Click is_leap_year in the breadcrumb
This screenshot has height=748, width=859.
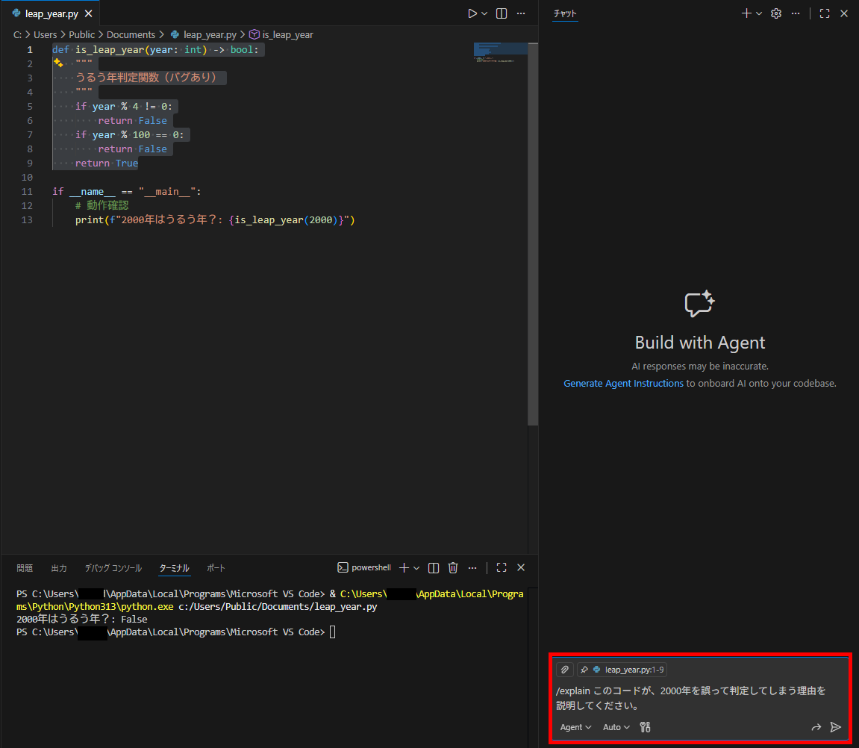pyautogui.click(x=287, y=34)
